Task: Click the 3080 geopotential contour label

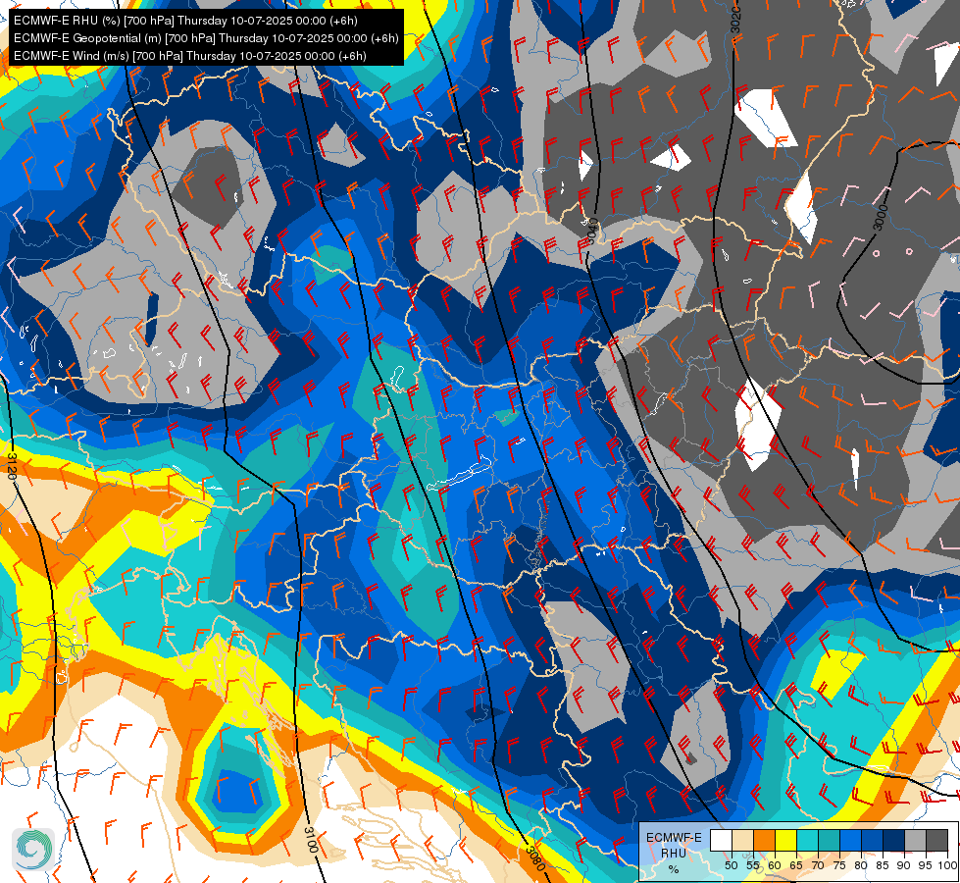Action: [x=535, y=857]
